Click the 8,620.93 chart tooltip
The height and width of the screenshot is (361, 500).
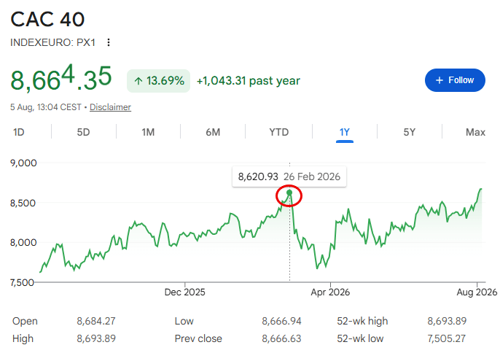coord(289,176)
